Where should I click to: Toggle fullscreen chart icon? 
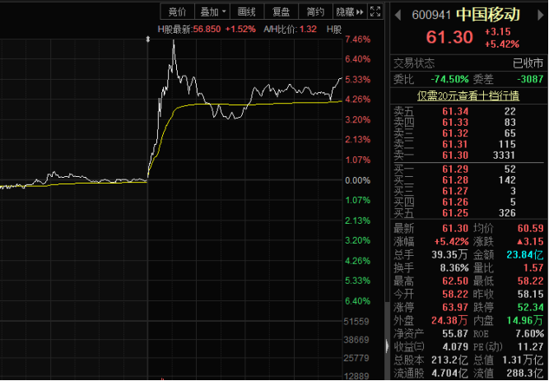(375, 12)
